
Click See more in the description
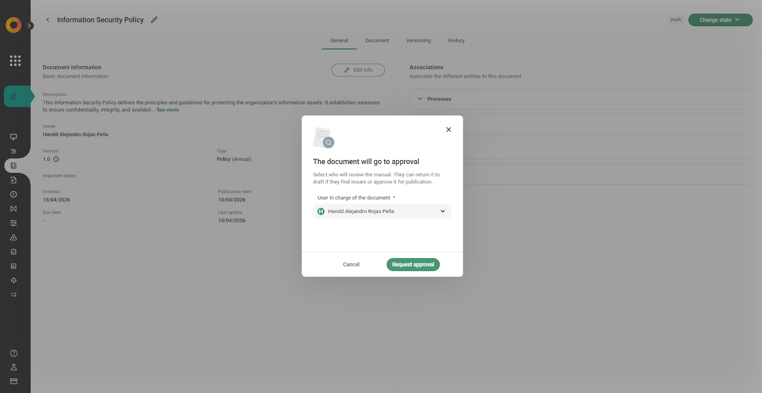[168, 110]
